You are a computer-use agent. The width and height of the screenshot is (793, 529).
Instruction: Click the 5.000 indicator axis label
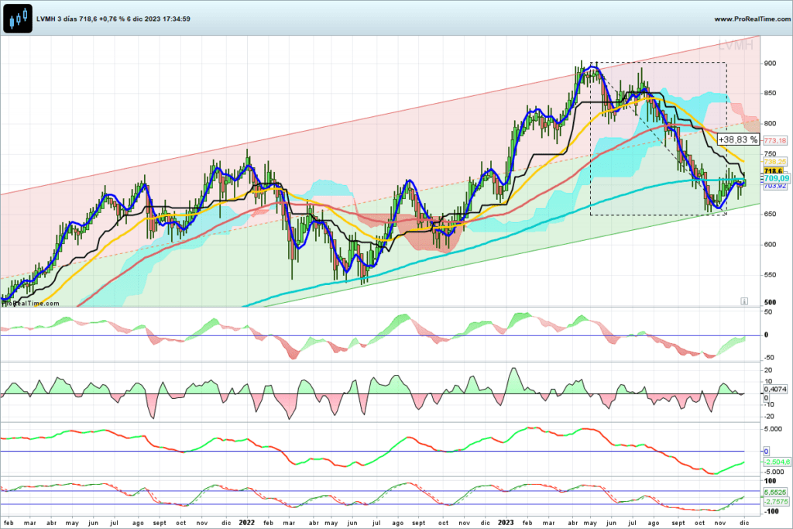773,429
